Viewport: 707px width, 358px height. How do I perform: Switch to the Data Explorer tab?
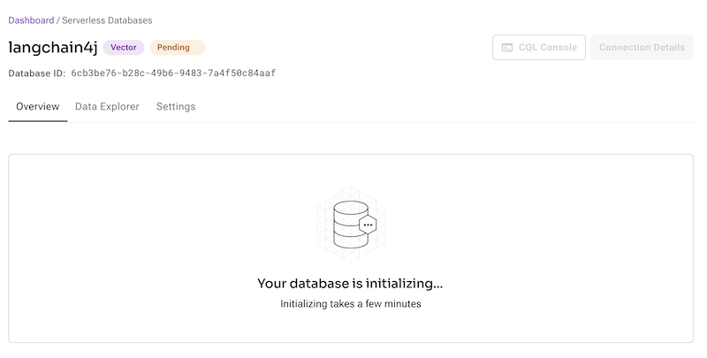coord(107,107)
